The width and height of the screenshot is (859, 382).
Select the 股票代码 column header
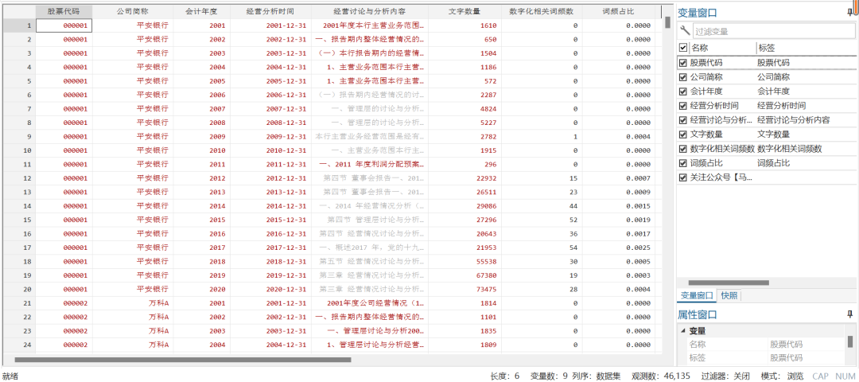(x=64, y=11)
